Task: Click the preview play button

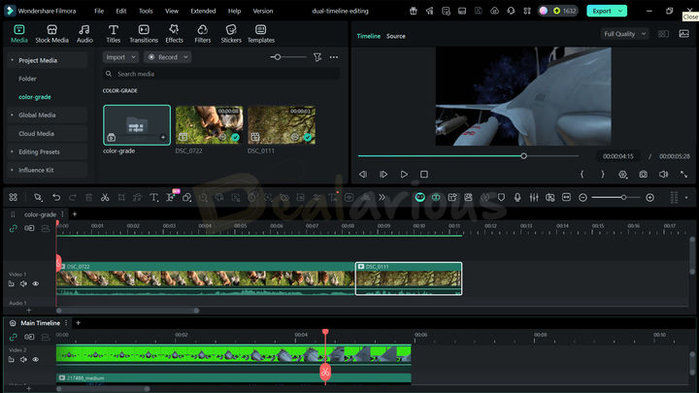Action: (404, 175)
